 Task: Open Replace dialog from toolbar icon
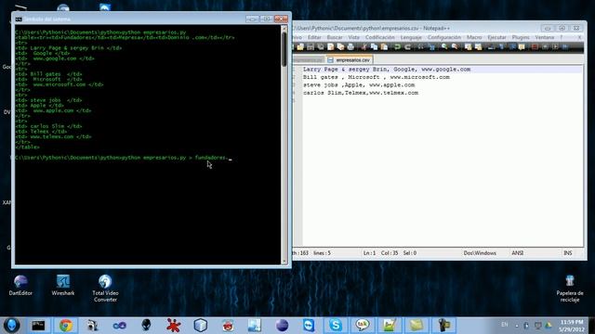point(431,47)
